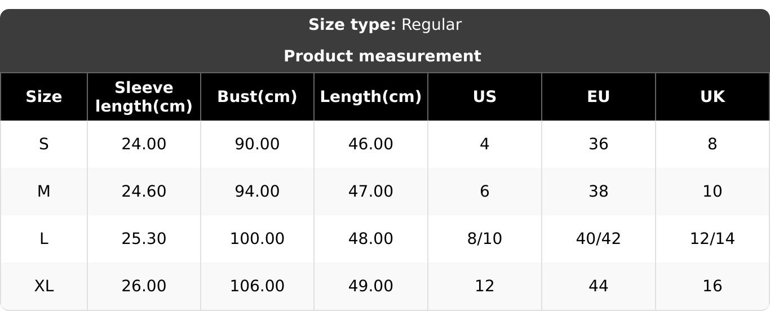The height and width of the screenshot is (311, 770).
Task: Select the XL size row label
Action: click(x=43, y=286)
